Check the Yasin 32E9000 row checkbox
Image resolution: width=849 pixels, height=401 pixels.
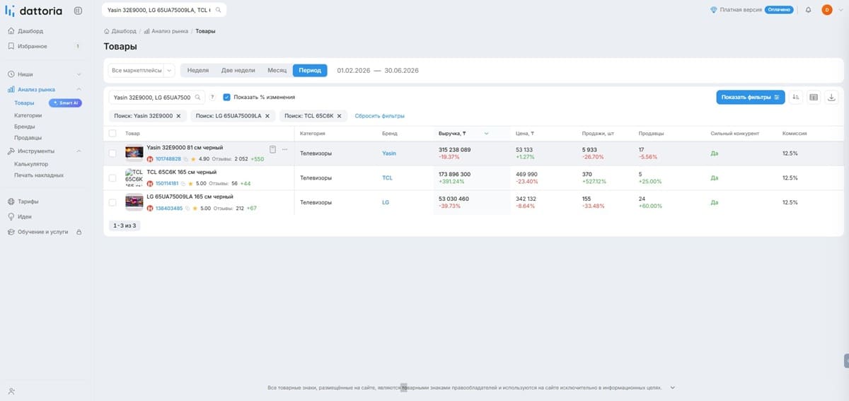(112, 153)
